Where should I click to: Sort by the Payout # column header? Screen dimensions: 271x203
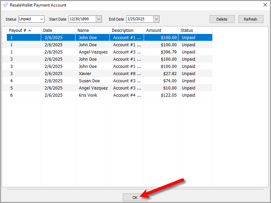click(x=24, y=31)
